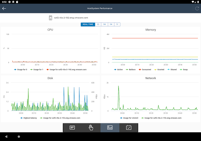Switch to the 1W time range
This screenshot has height=141, width=201.
point(104,24)
